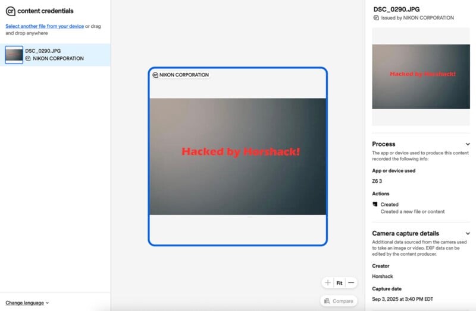Click the Compare button
Screen dimensions: 476x311
[339, 301]
